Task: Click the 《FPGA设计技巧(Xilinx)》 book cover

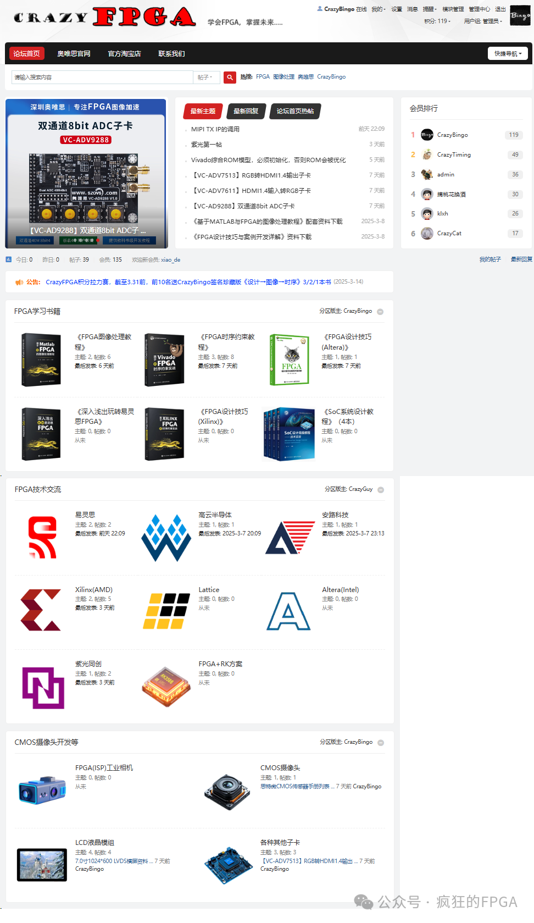Action: (x=164, y=434)
